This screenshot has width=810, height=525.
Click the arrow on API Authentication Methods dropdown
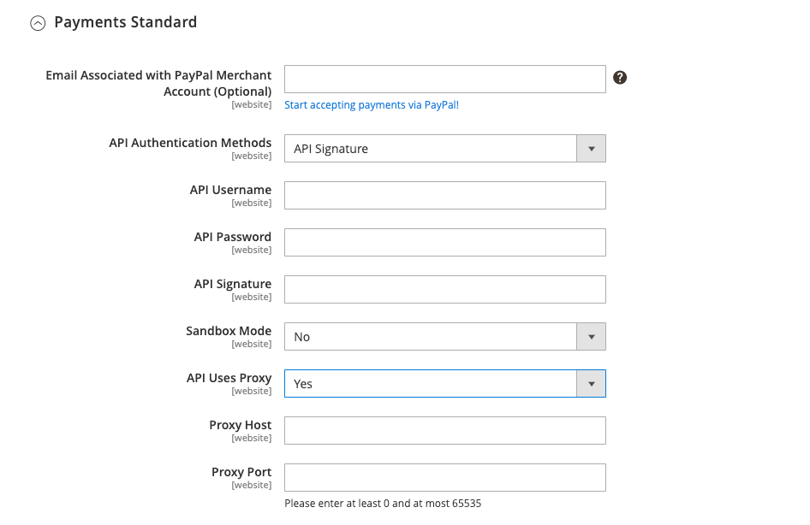(591, 149)
